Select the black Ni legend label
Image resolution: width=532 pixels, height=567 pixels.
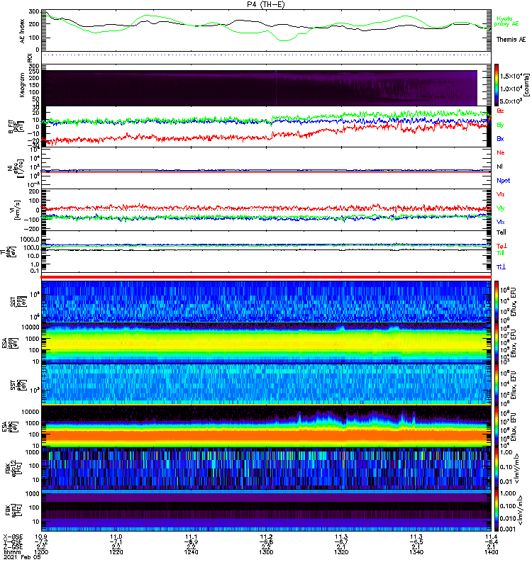[500, 167]
